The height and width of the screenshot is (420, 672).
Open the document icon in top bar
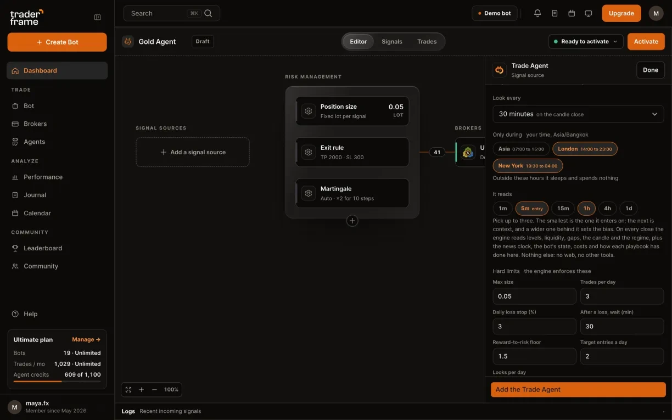pos(555,13)
